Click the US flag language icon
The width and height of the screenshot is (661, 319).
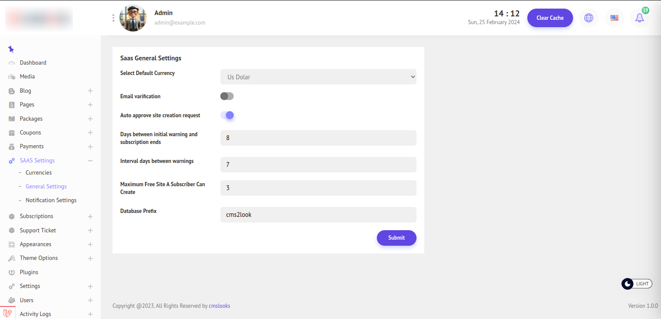click(x=614, y=18)
